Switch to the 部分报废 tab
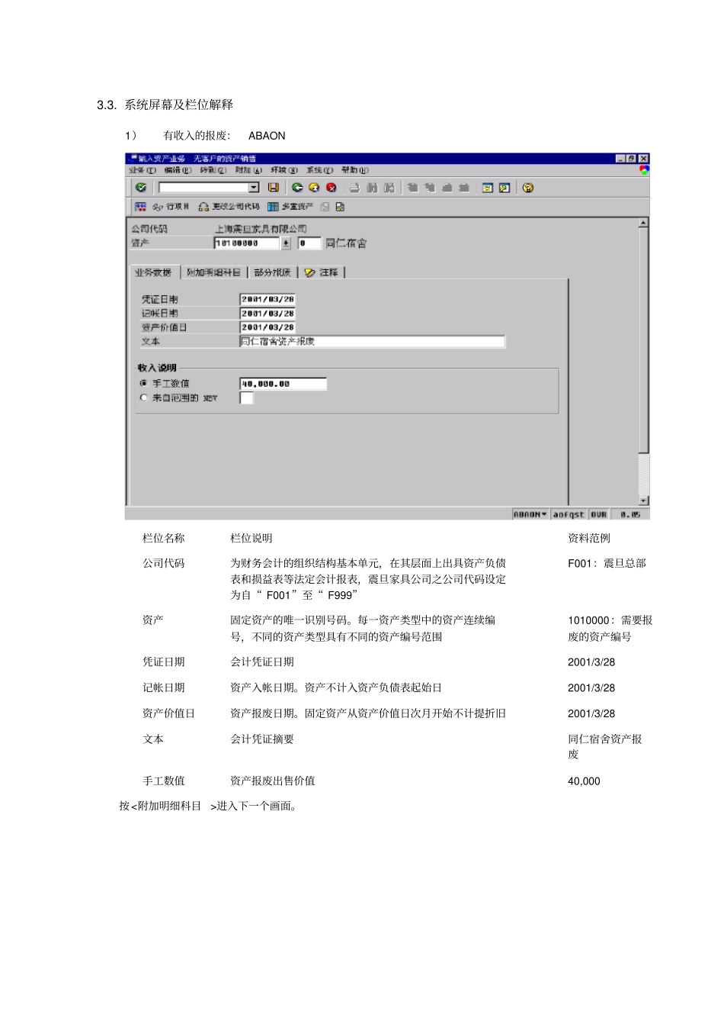 [273, 272]
